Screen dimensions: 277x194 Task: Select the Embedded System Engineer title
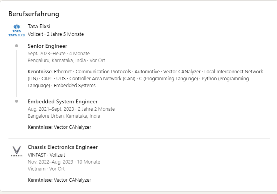63,101
